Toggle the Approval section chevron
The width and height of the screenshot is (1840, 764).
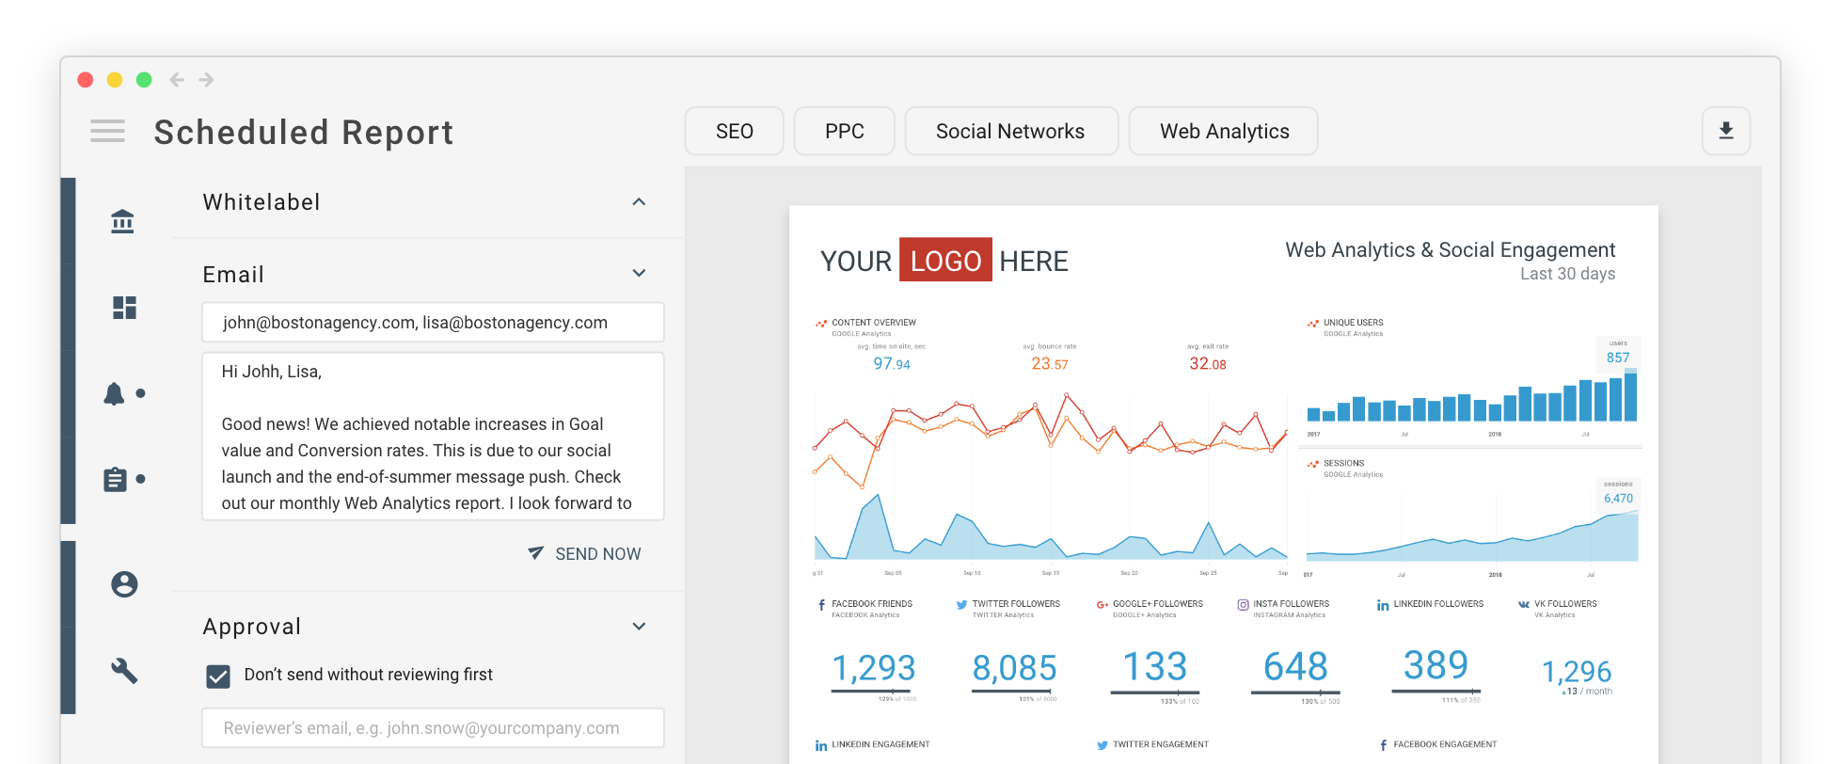pyautogui.click(x=639, y=627)
